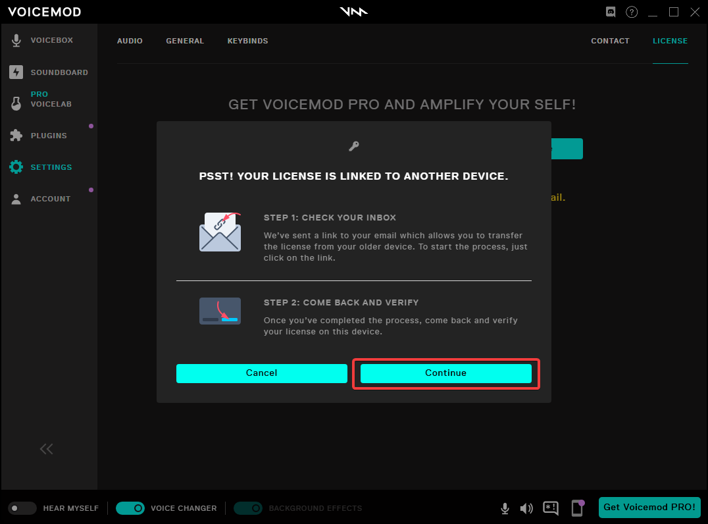
Task: Click the license linked to another device heading
Action: (x=353, y=176)
